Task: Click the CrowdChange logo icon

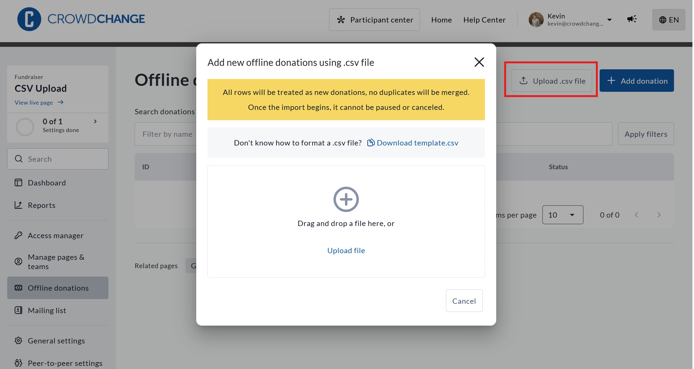Action: (x=29, y=19)
